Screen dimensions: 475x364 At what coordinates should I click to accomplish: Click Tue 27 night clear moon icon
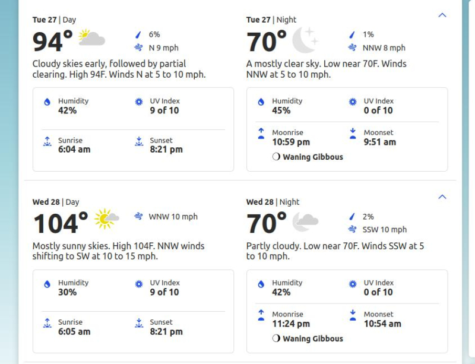click(x=305, y=39)
